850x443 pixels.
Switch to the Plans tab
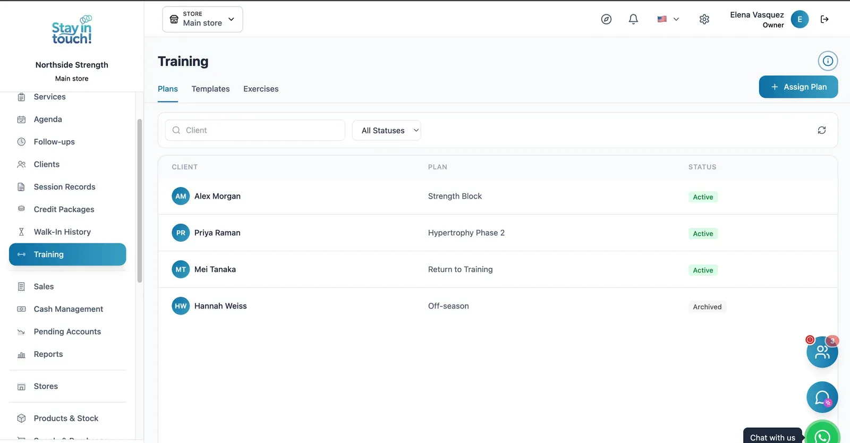pyautogui.click(x=168, y=89)
